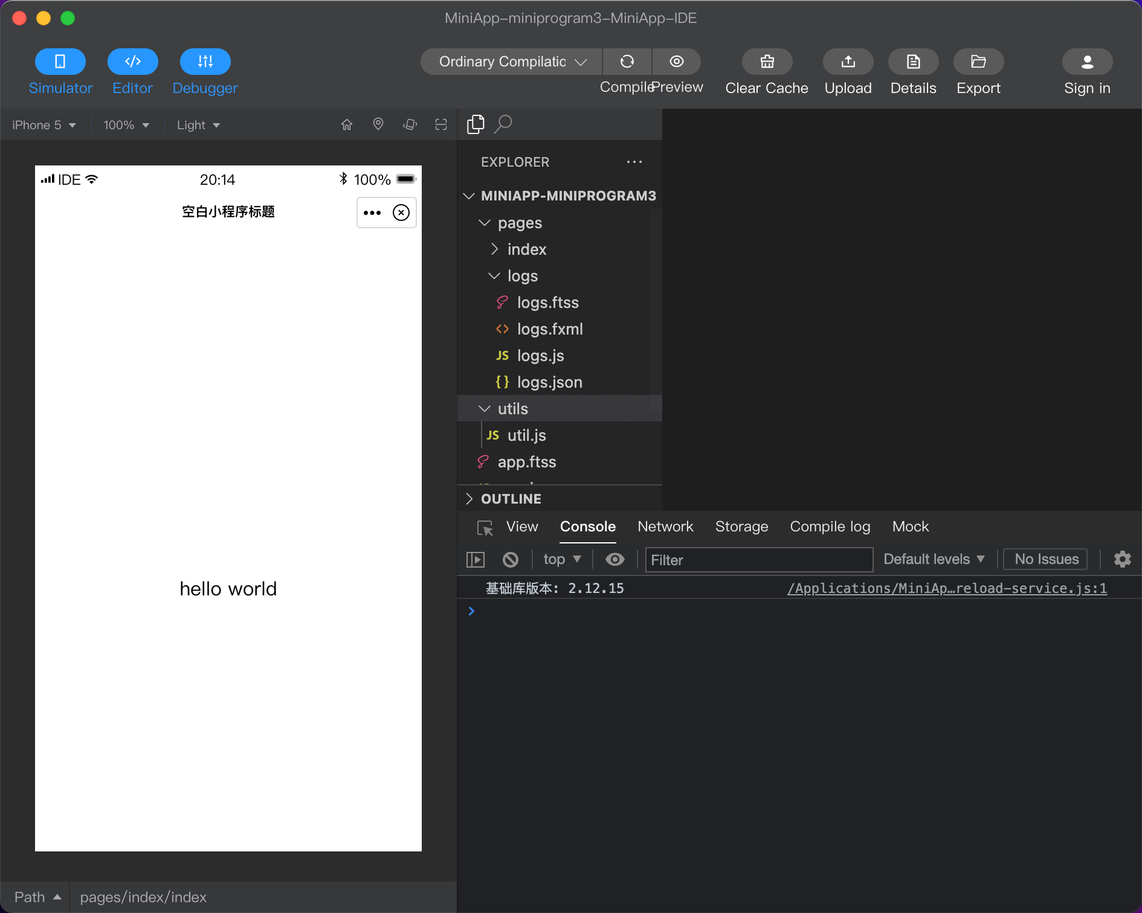Open the console settings gear icon
This screenshot has height=913, width=1142.
[1123, 559]
